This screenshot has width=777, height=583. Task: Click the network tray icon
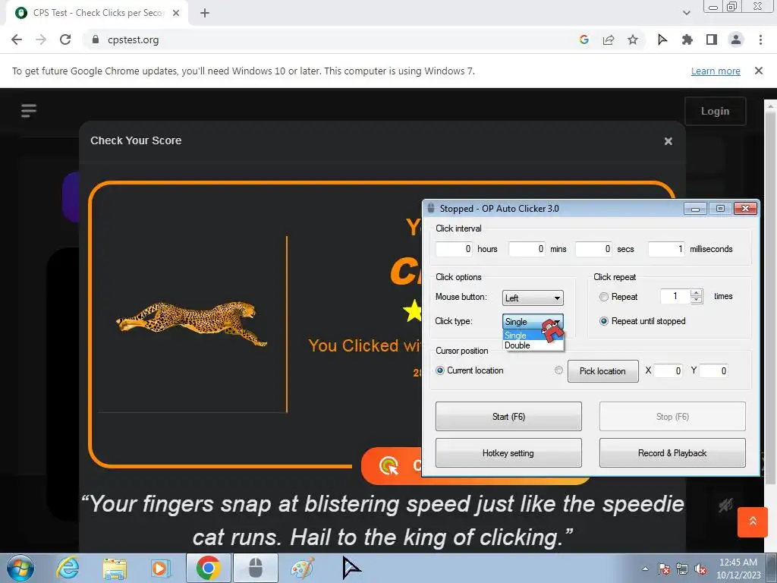[x=682, y=569]
